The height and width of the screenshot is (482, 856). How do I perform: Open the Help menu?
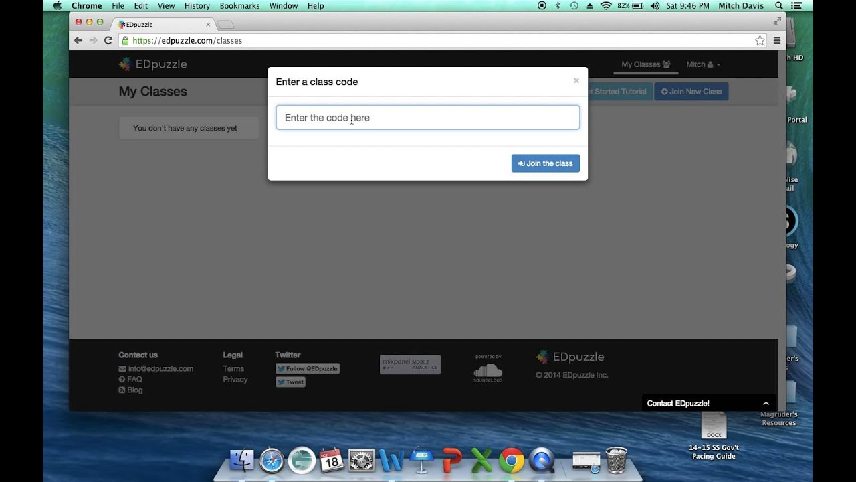tap(316, 5)
